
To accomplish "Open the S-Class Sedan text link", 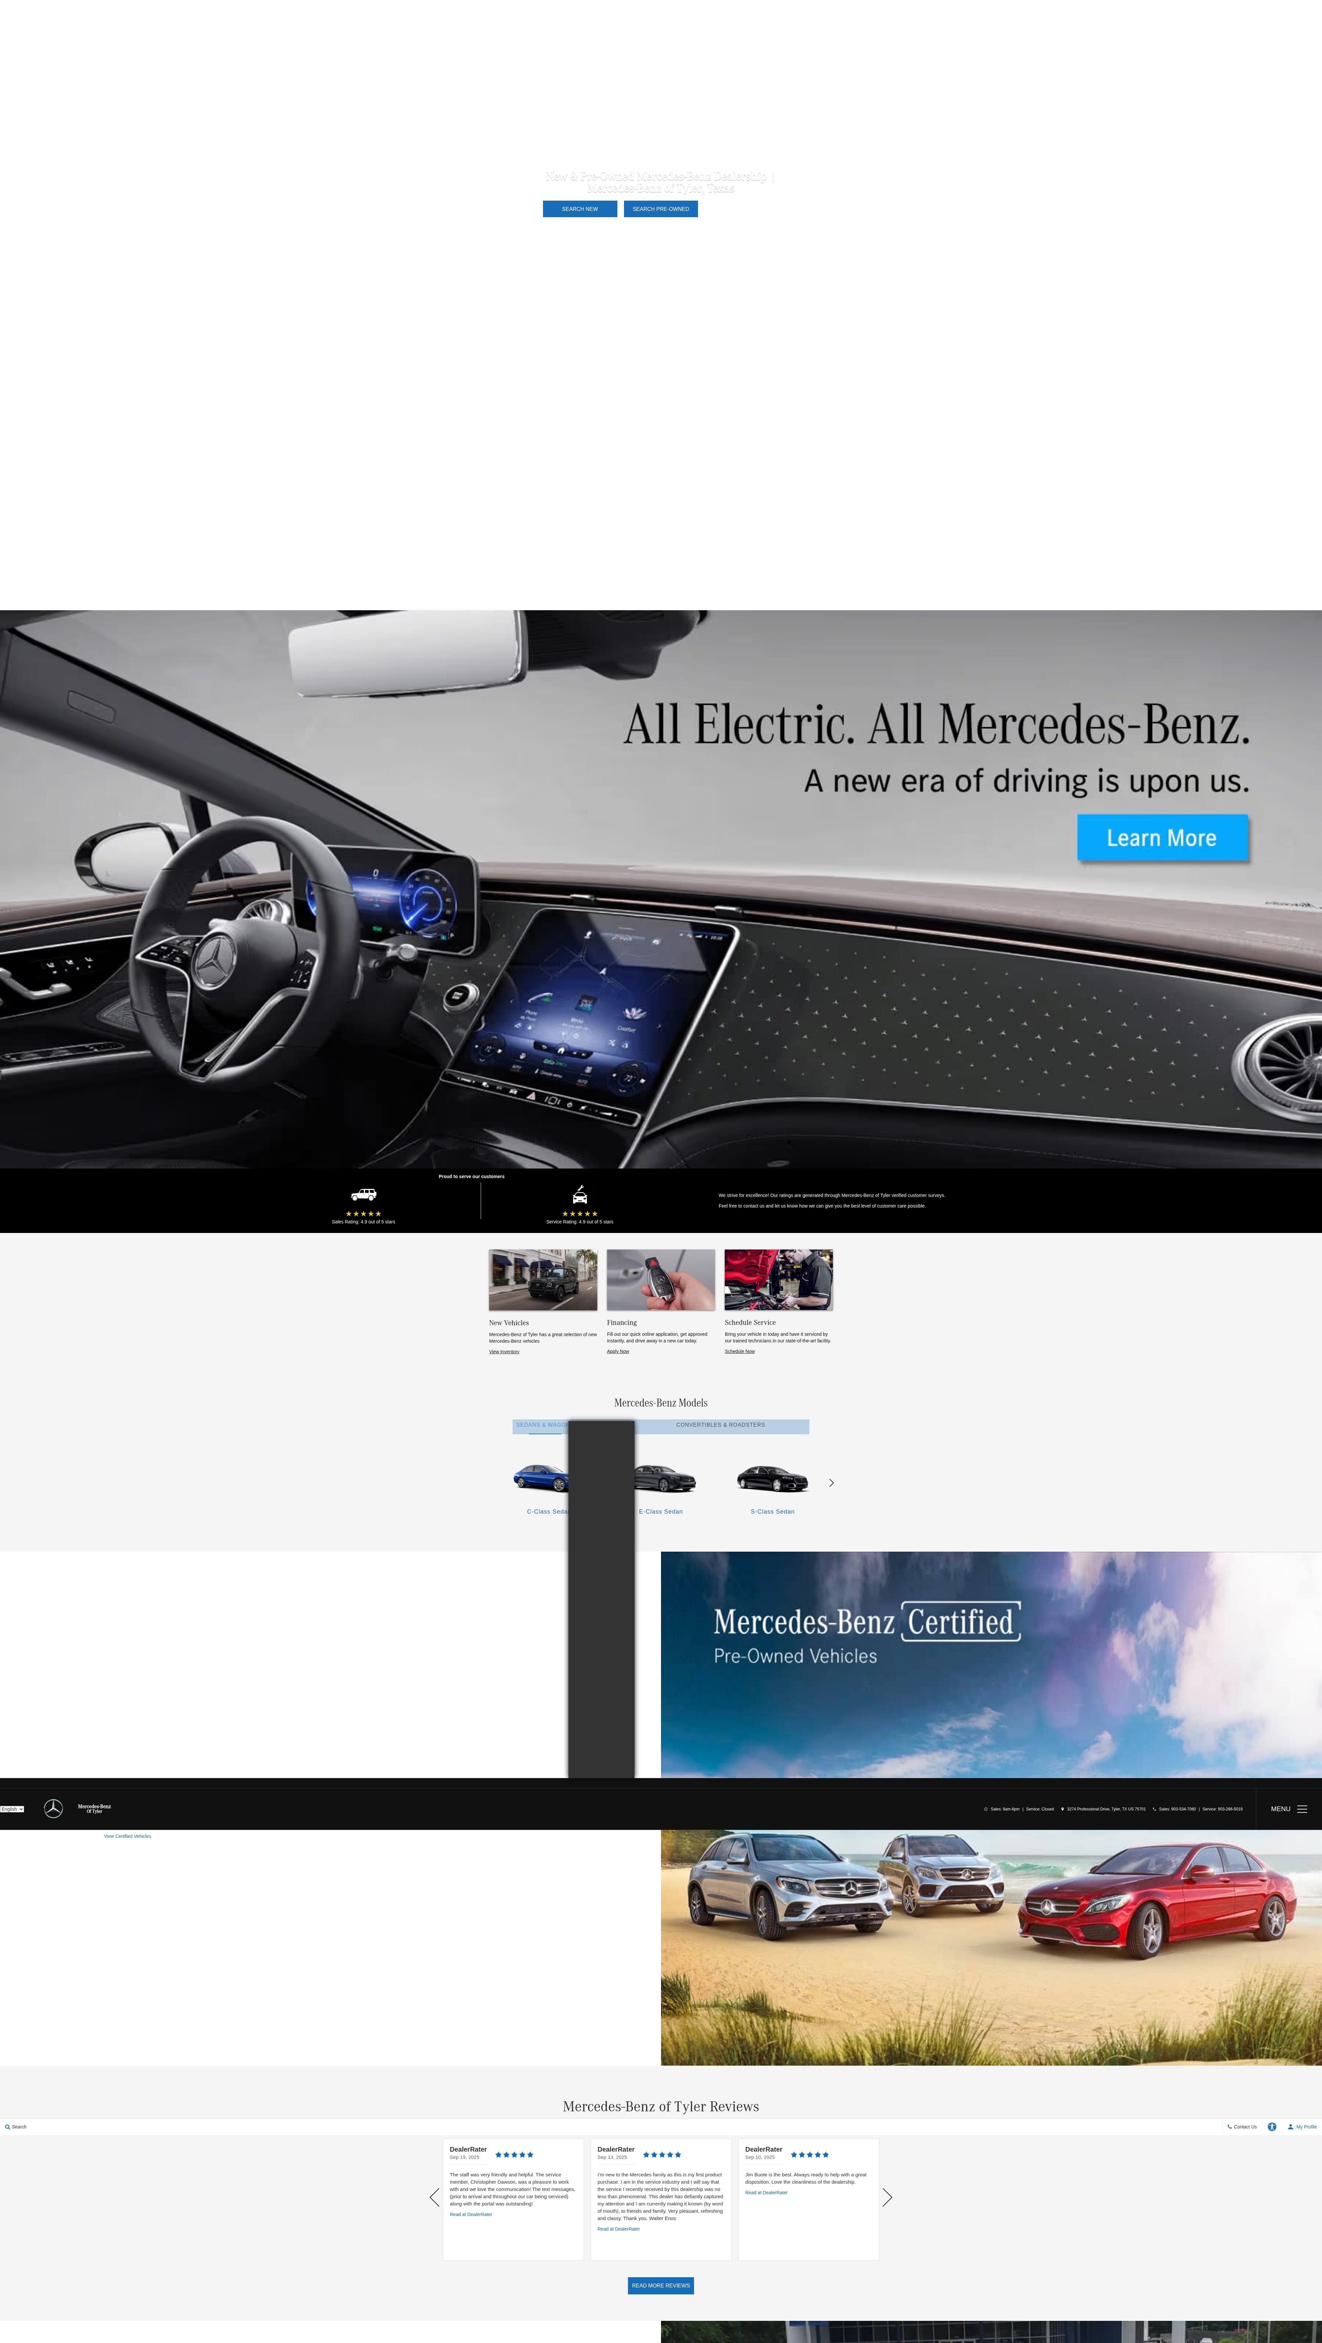I will pos(773,1512).
